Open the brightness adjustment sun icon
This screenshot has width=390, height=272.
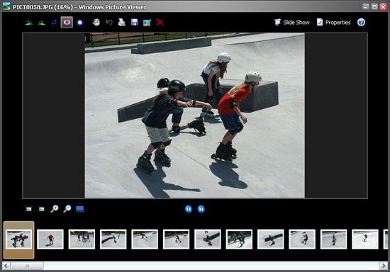[80, 23]
